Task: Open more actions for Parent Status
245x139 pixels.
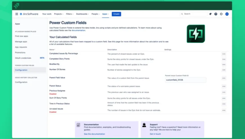Action: [224, 86]
